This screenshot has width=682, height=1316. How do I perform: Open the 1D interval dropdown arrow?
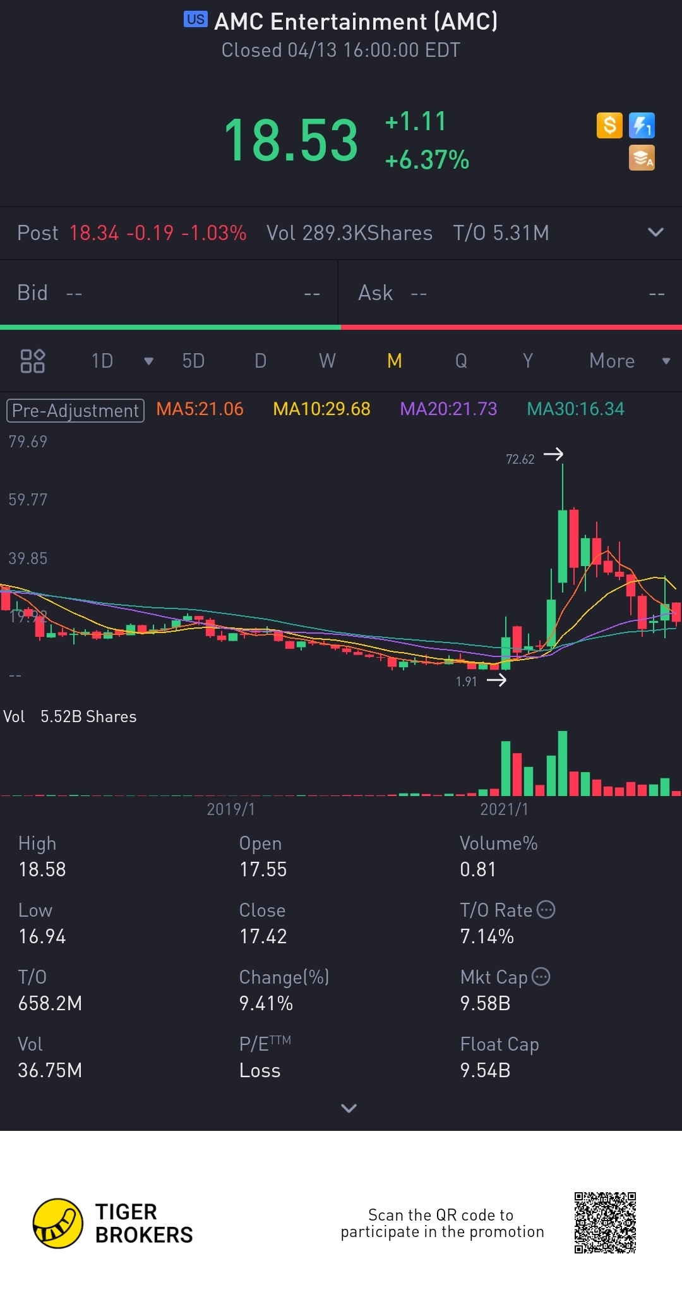point(149,361)
